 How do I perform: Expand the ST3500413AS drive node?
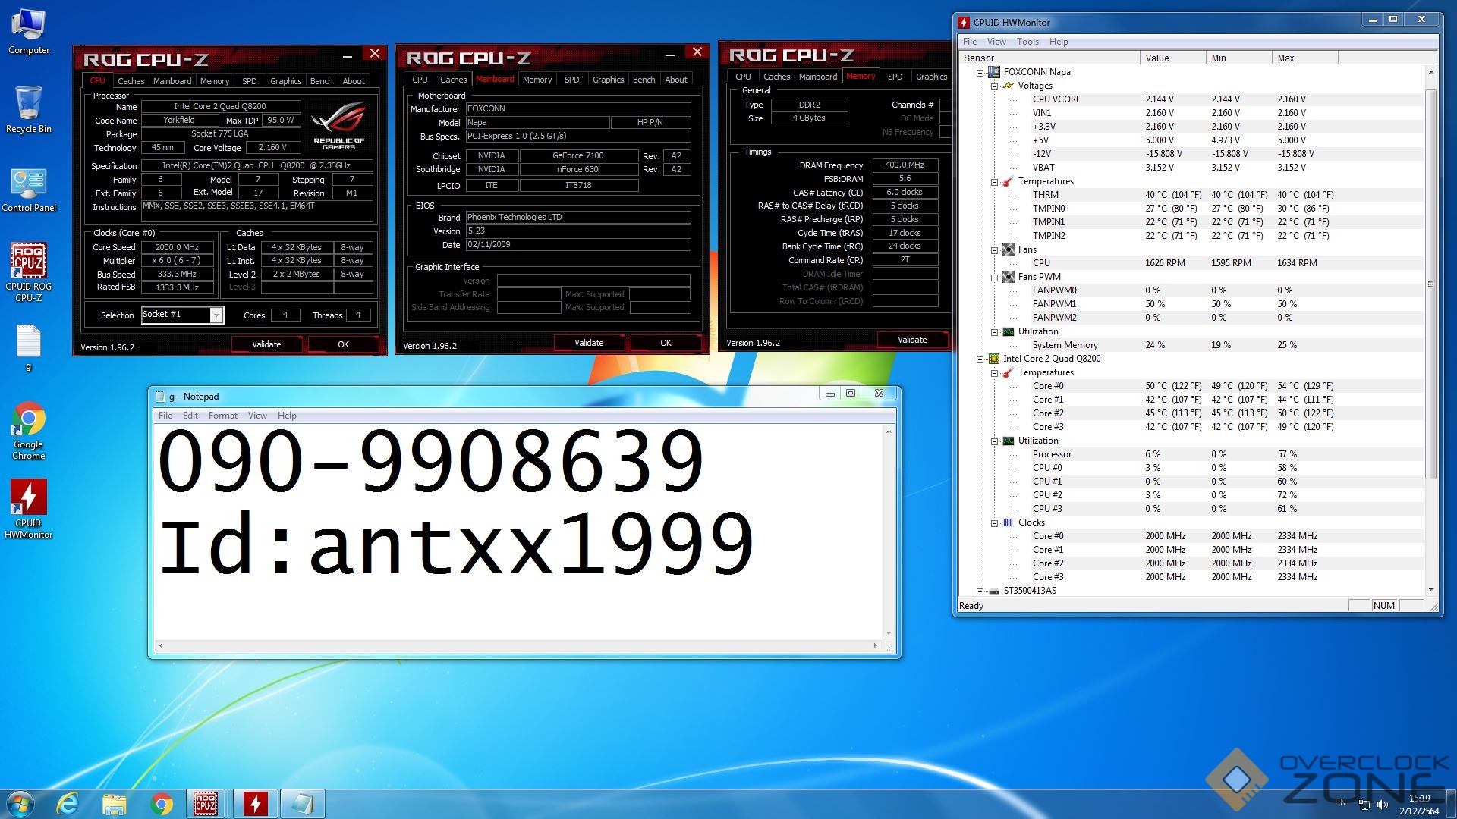[980, 591]
